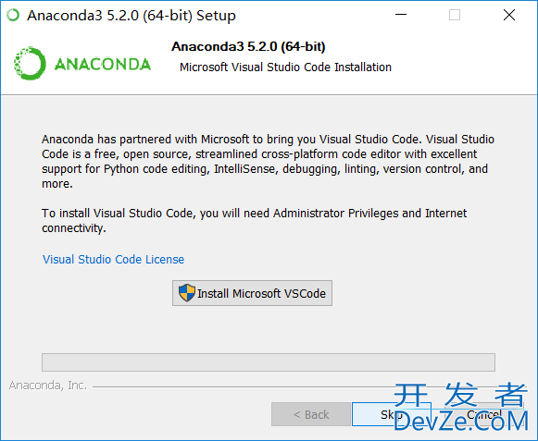Screen dimensions: 538x441
Task: Click Install Microsoft VSCode button
Action: tap(252, 293)
